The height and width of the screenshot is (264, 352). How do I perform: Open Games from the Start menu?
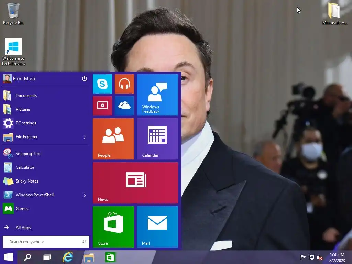pyautogui.click(x=46, y=209)
